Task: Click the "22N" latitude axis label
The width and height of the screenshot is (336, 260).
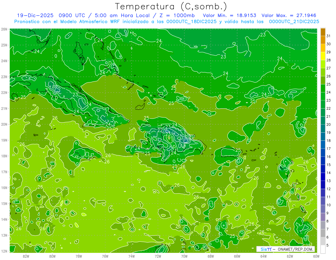Action: point(4,93)
